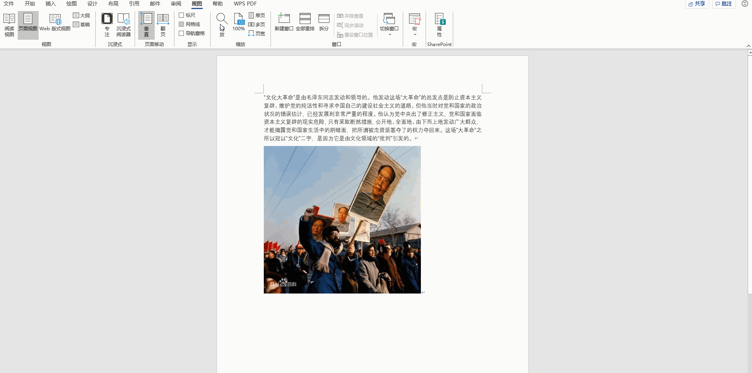Click the 共享 share button
This screenshot has width=752, height=373.
697,4
